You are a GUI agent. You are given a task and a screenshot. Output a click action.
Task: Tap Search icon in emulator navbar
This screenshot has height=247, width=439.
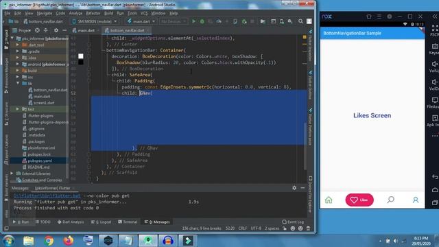(390, 200)
